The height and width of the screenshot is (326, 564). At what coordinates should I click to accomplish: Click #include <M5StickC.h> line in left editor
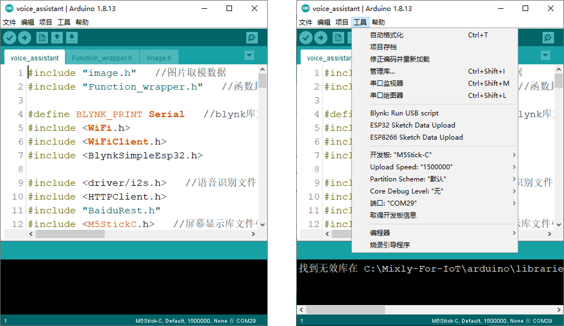pos(91,224)
